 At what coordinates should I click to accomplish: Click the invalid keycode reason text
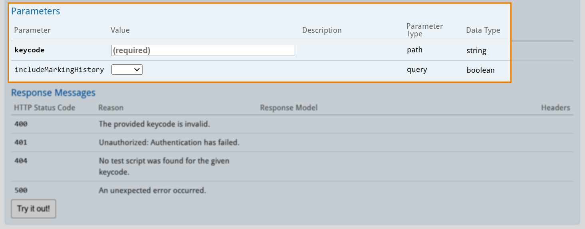pyautogui.click(x=154, y=124)
